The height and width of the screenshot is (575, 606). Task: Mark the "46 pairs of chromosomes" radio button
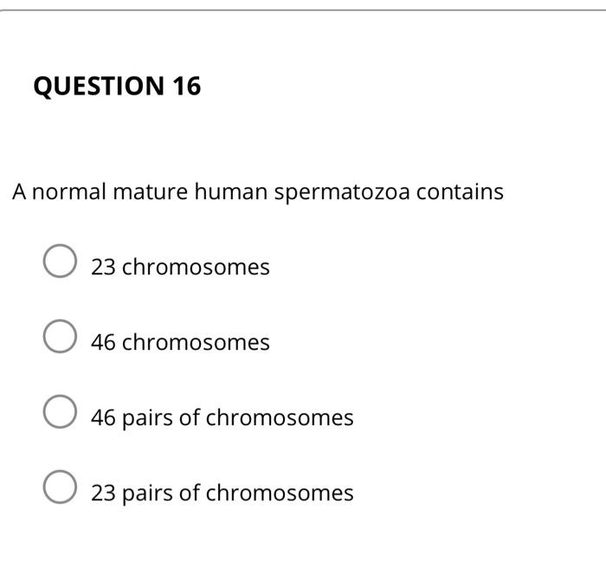pyautogui.click(x=60, y=411)
